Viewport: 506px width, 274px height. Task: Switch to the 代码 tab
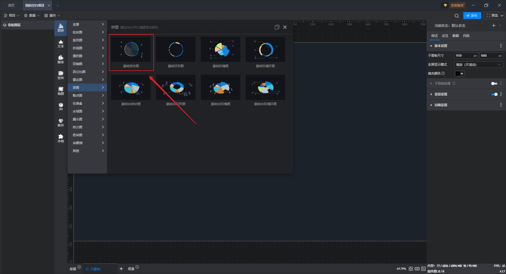[x=466, y=36]
